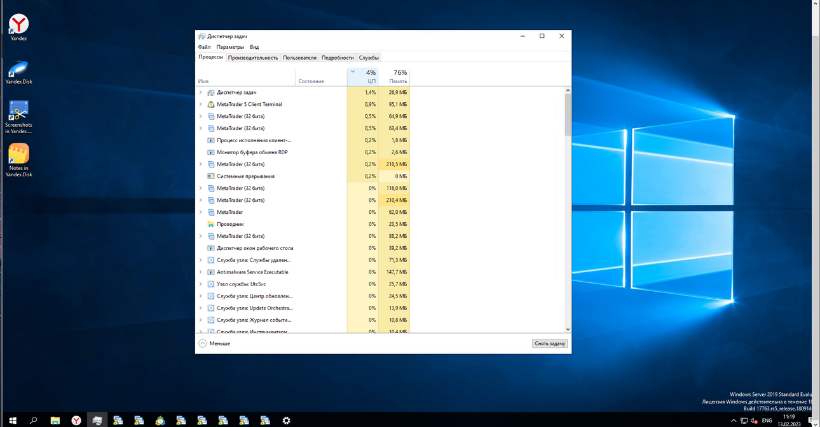Screen dimensions: 820x427
Task: Click the settings gear icon in taskbar
Action: [286, 420]
